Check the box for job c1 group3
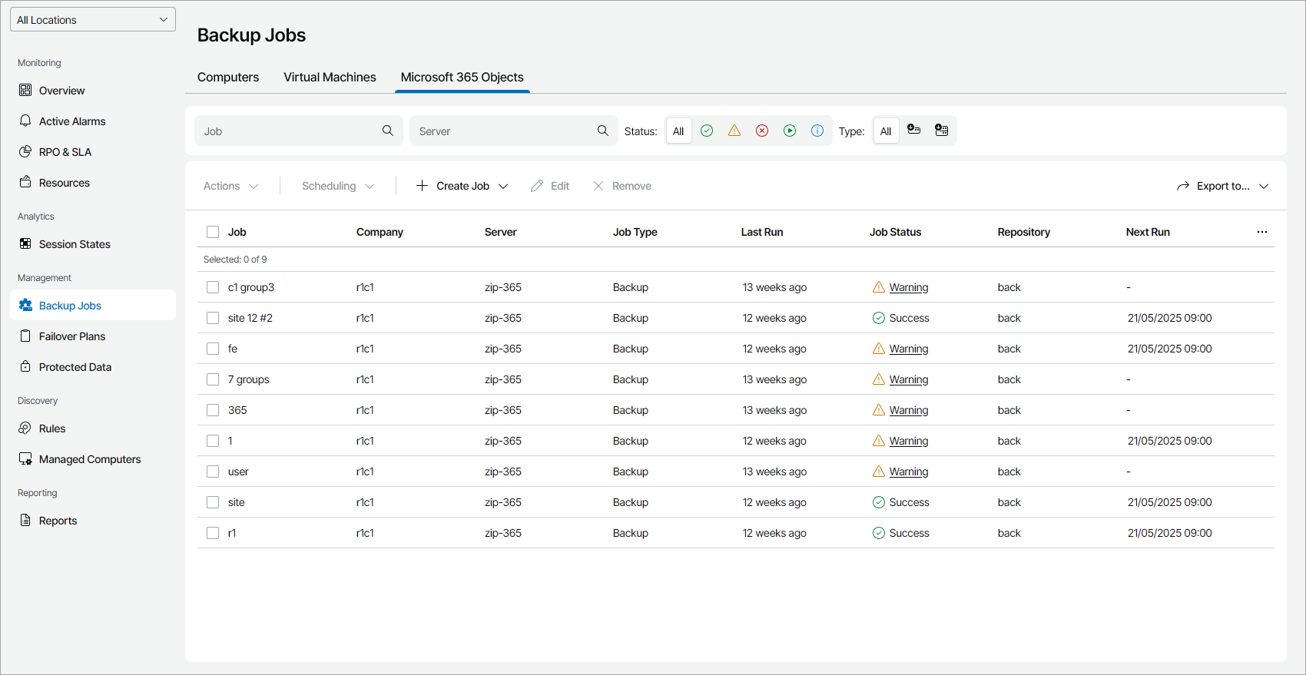Screen dimensions: 1306x675 click(213, 287)
